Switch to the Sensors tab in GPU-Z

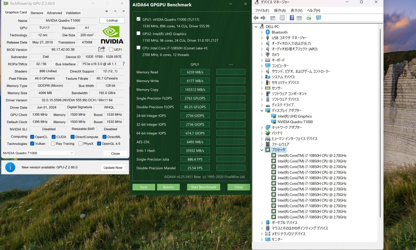click(x=37, y=13)
